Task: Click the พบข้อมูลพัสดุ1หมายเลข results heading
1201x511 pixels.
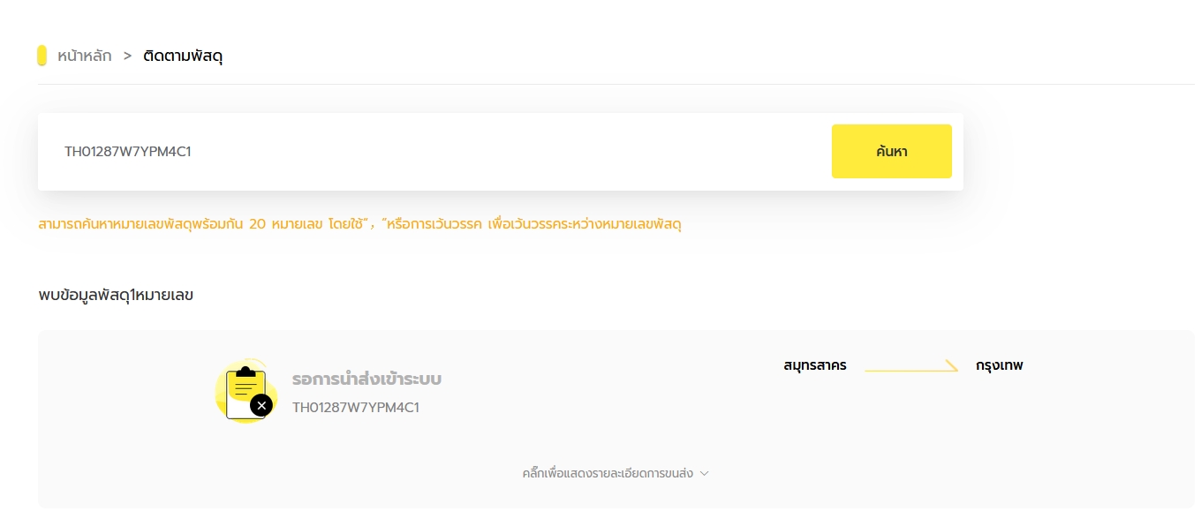Action: pyautogui.click(x=116, y=295)
